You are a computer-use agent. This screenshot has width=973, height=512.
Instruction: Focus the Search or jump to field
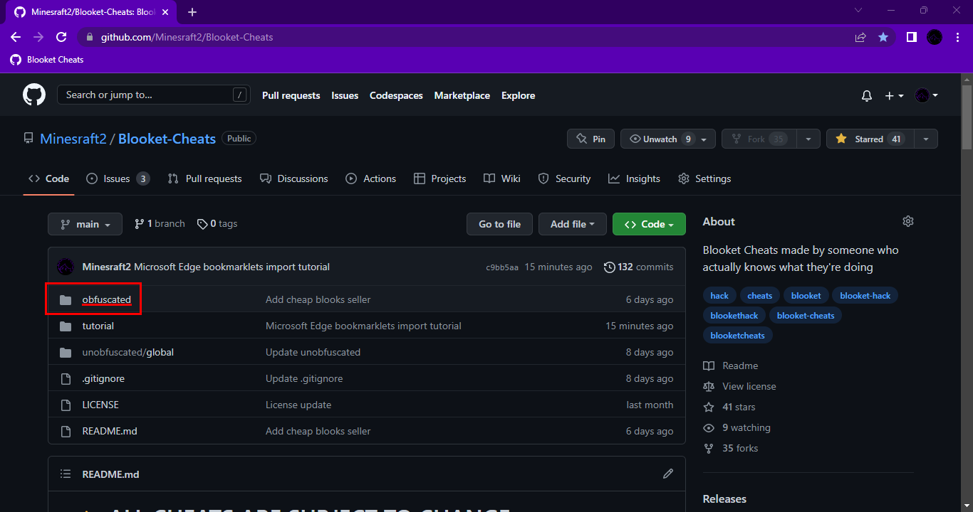154,95
